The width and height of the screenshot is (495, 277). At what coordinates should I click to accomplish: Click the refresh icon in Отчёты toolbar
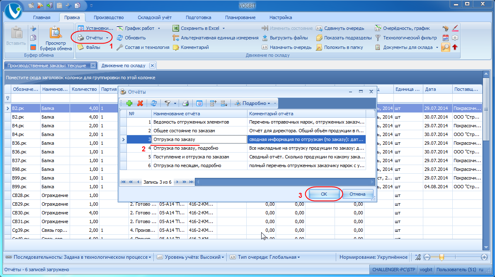pos(154,103)
